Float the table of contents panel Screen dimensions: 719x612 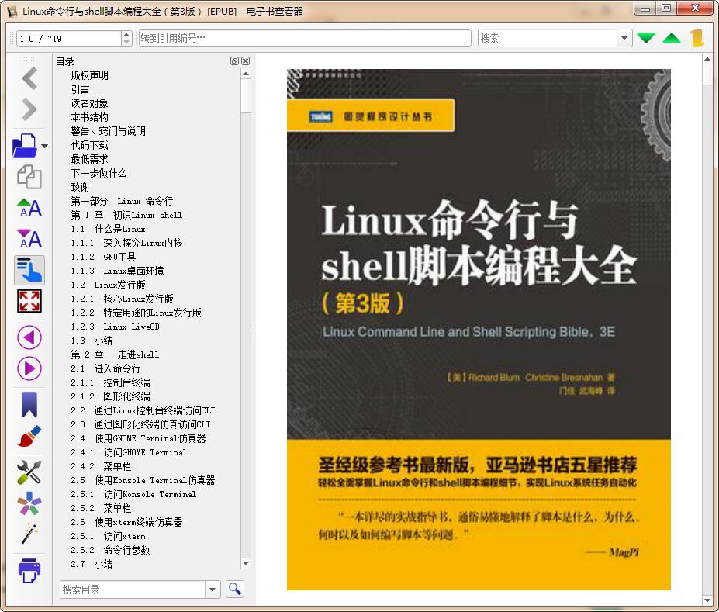(x=234, y=61)
